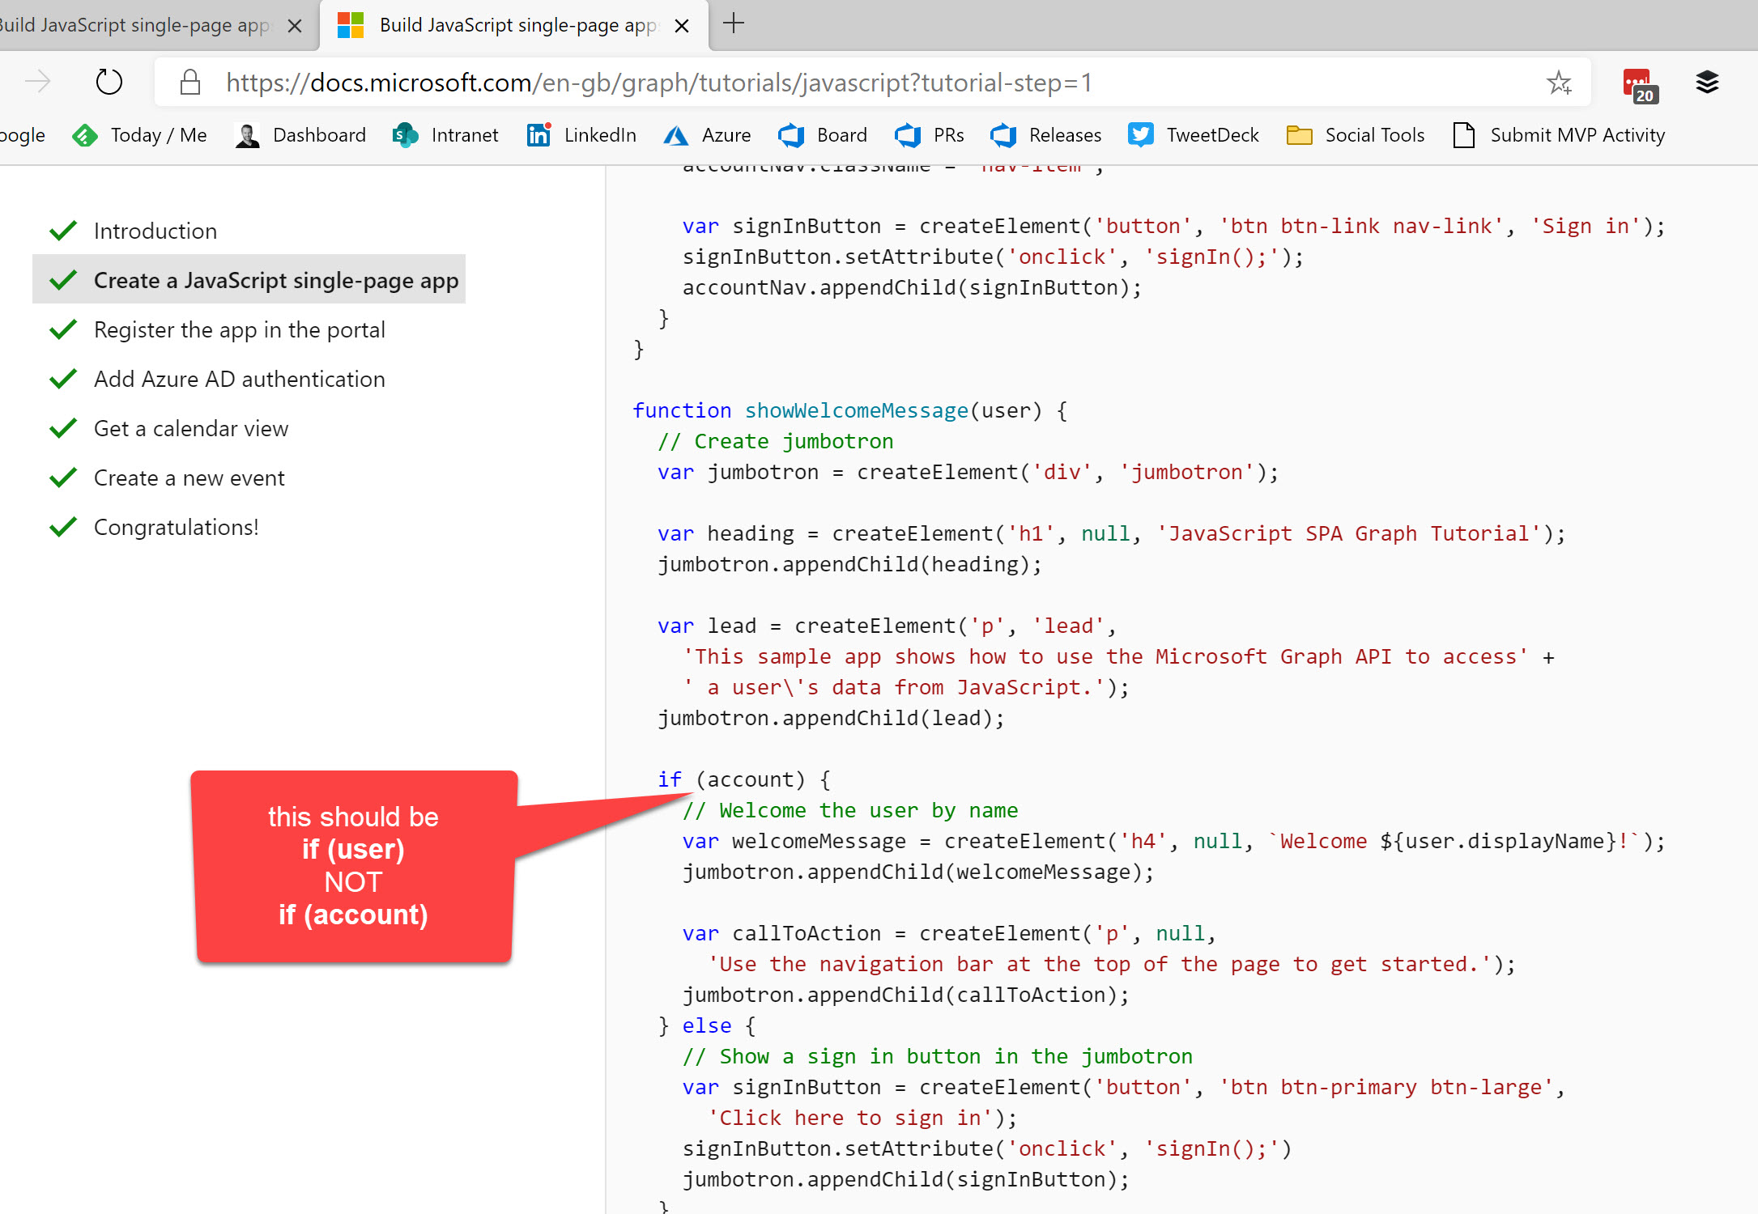Open the Board bookmark
1758x1214 pixels.
pyautogui.click(x=841, y=134)
